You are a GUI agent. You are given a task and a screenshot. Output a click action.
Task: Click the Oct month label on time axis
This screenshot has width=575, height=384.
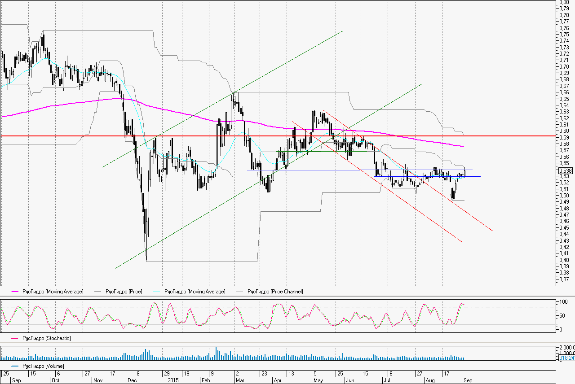(56, 380)
